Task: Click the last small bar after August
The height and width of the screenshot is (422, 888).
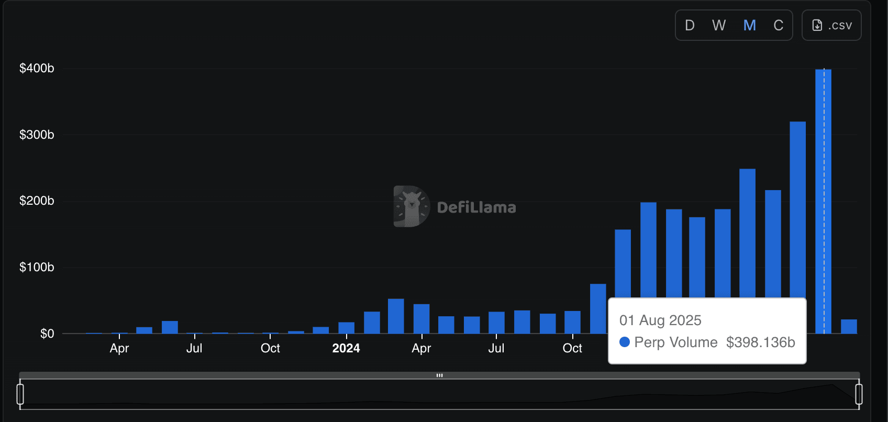Action: click(x=849, y=327)
